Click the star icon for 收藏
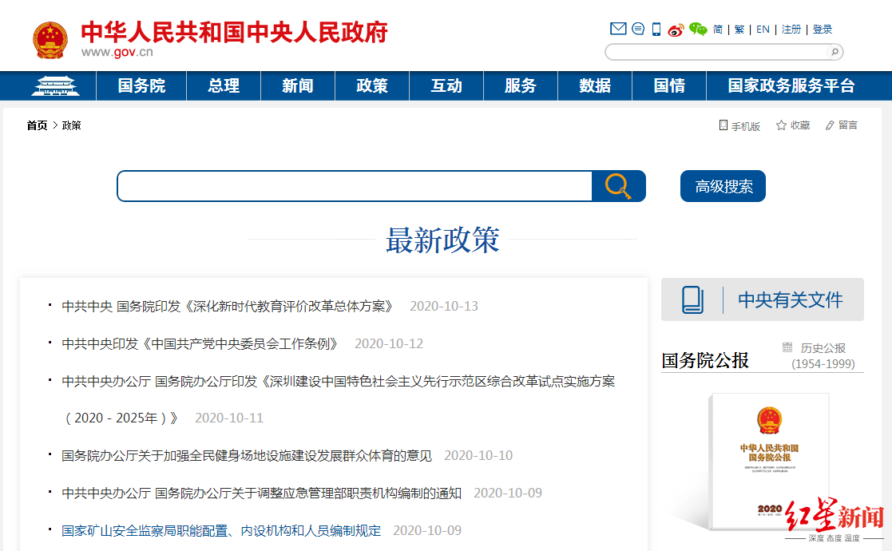This screenshot has width=892, height=551. 781,125
